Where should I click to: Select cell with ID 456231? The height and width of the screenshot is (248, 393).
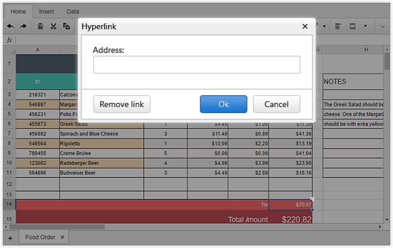click(38, 114)
